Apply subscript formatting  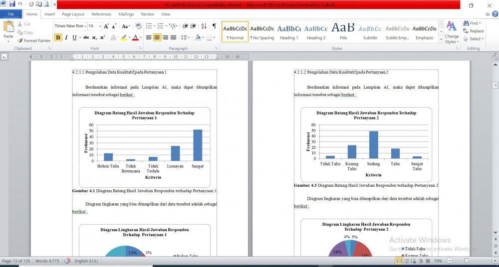[x=94, y=37]
